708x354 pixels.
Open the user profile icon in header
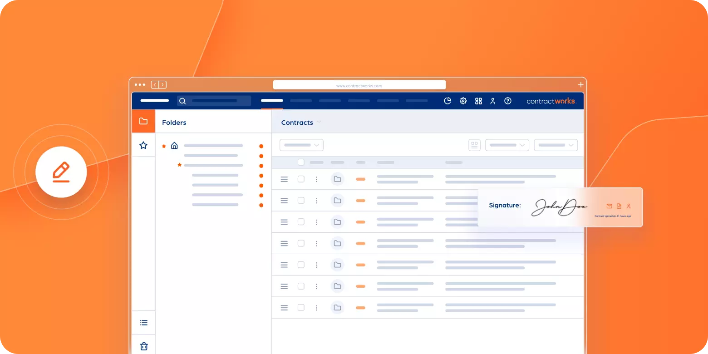[493, 101]
